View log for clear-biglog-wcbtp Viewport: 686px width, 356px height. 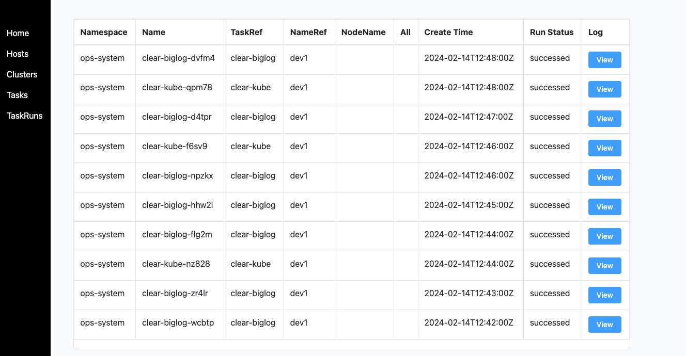pos(605,325)
